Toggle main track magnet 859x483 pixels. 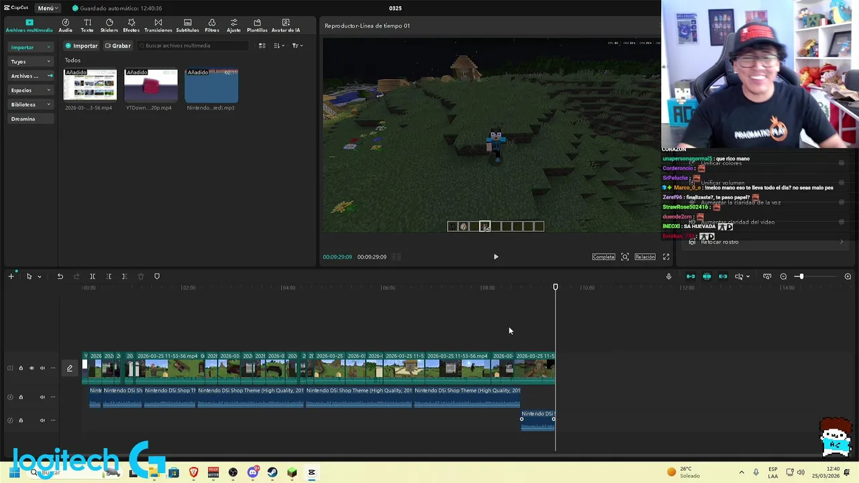point(691,276)
